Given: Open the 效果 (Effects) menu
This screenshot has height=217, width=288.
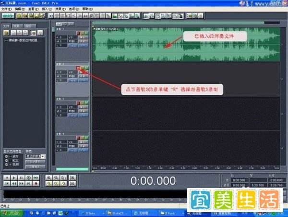Looking at the screenshot, I should click(60, 9).
